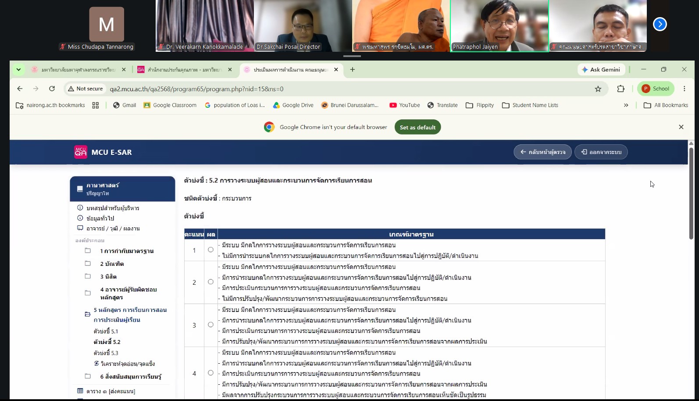
Task: Open the YouTube bookmark
Action: point(404,105)
